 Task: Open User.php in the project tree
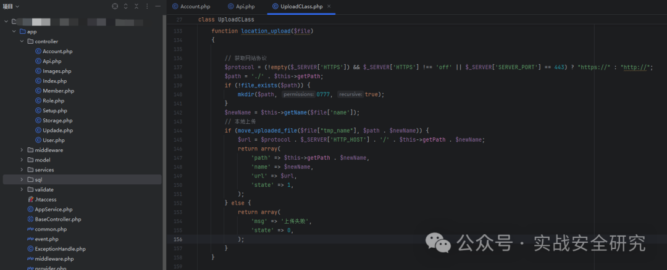54,140
